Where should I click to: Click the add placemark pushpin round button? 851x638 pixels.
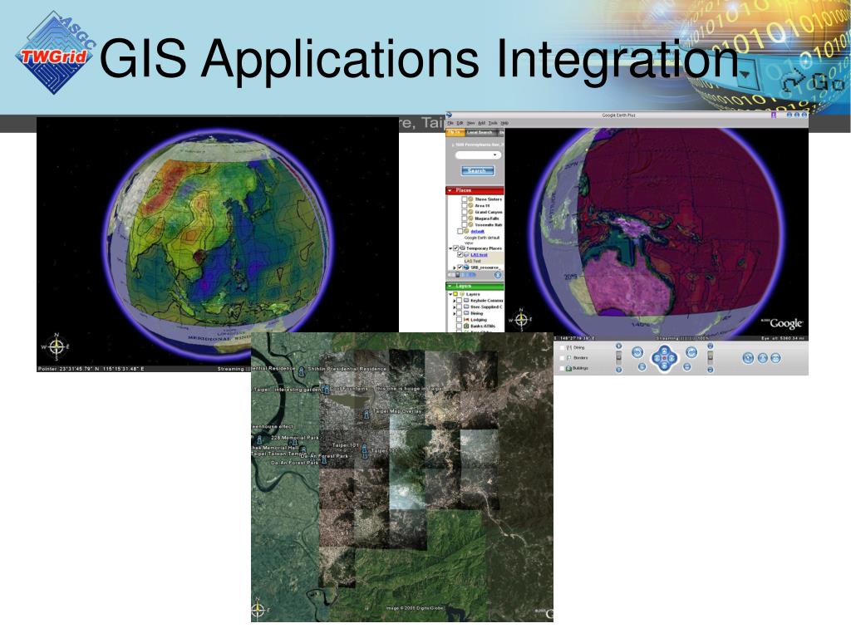[x=748, y=358]
